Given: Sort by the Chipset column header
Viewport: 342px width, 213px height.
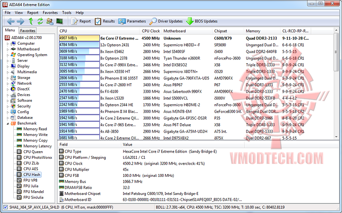Looking at the screenshot, I should (228, 31).
